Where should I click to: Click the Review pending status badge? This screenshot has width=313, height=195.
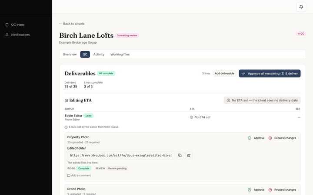(117, 169)
